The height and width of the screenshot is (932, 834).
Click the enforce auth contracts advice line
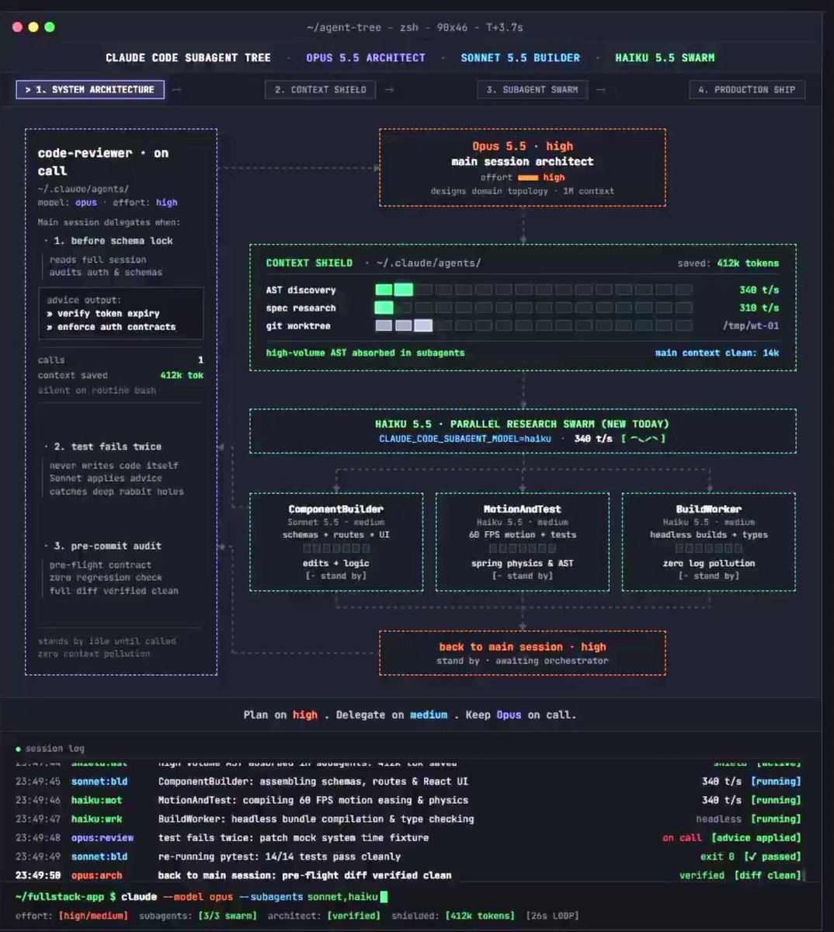pyautogui.click(x=111, y=327)
